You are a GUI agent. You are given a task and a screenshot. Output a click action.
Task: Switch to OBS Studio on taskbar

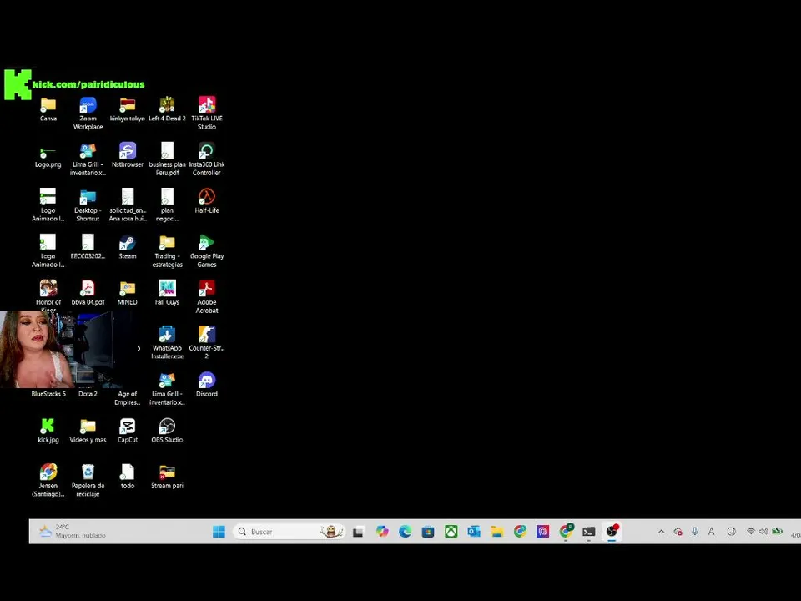612,532
